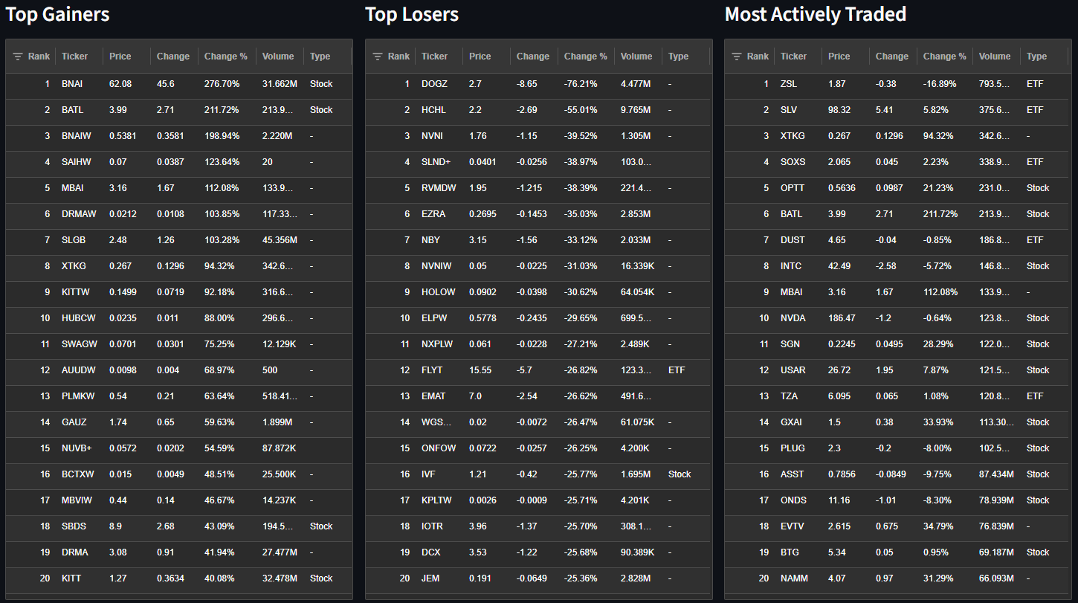
Task: Click DOGZ ticker in Top Losers
Action: (x=433, y=84)
